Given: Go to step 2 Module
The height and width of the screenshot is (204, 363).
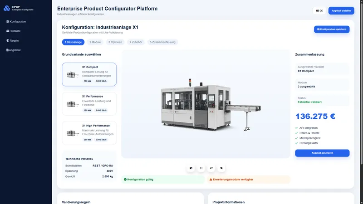Looking at the screenshot, I should click(95, 42).
